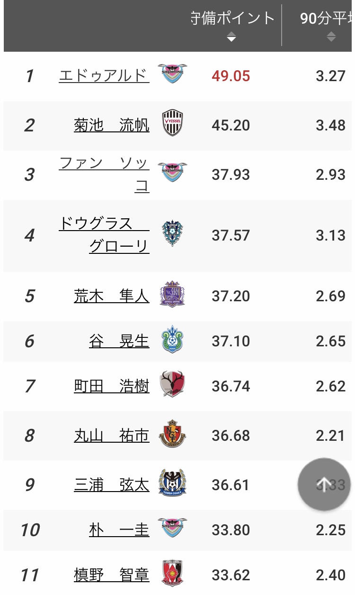Tap the scroll-to-top arrow button
This screenshot has width=355, height=595.
click(x=324, y=484)
